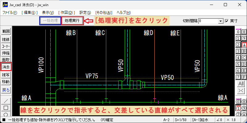Select the line drawing tool icon
Viewport: 247px width, 123px height.
click(6, 101)
